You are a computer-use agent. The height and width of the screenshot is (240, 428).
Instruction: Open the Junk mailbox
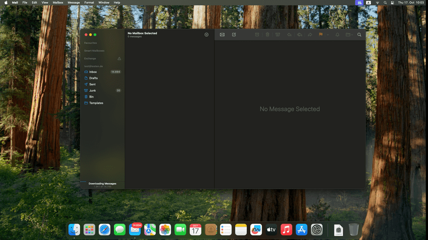[93, 91]
